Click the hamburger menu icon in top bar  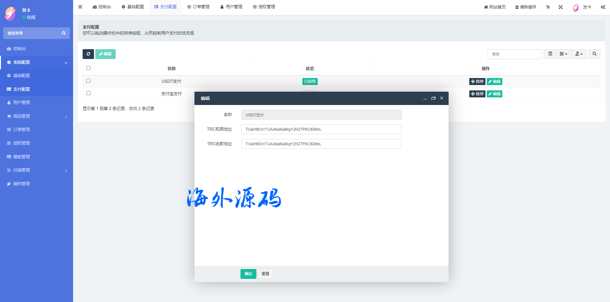pos(80,7)
